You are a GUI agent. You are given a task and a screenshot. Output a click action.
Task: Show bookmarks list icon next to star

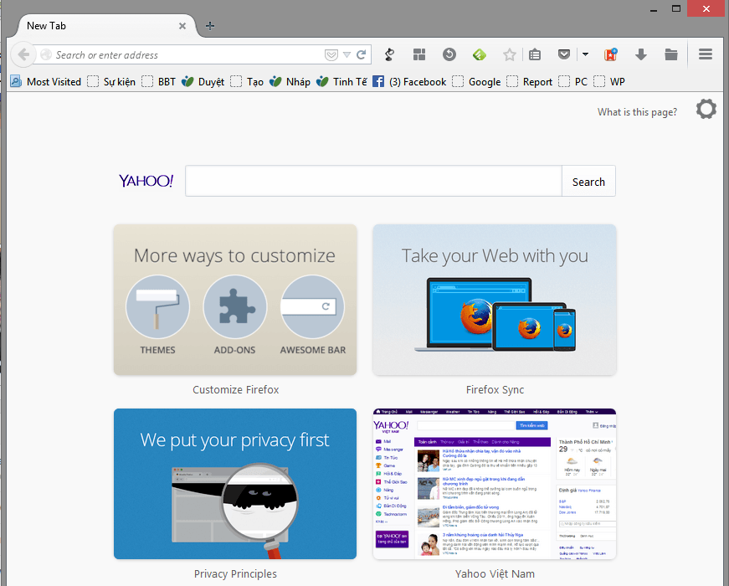tap(535, 55)
